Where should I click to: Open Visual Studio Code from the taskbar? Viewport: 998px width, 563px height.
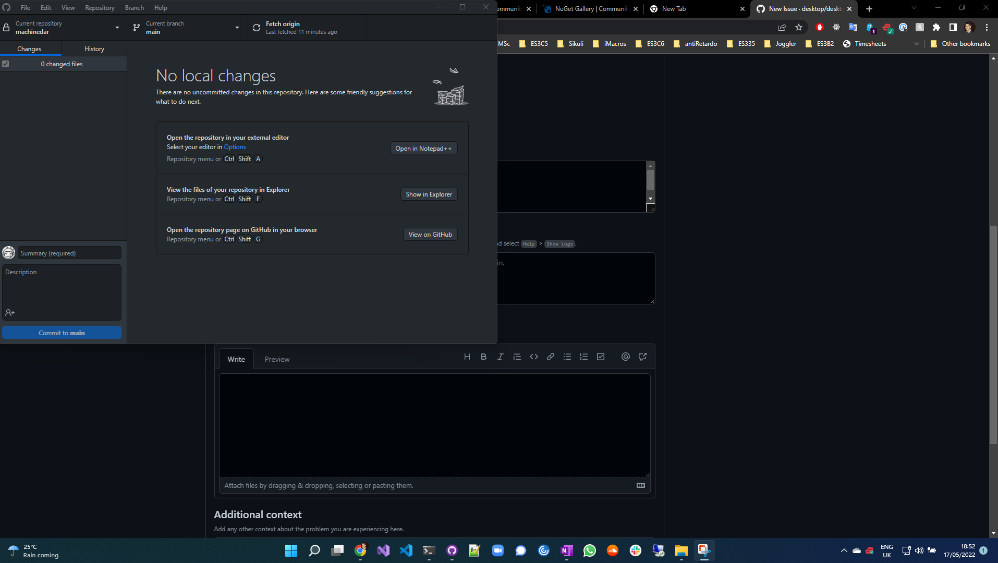click(x=406, y=550)
